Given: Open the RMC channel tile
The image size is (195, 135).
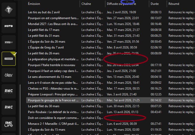Looking at the screenshot, I should (x=9, y=107).
